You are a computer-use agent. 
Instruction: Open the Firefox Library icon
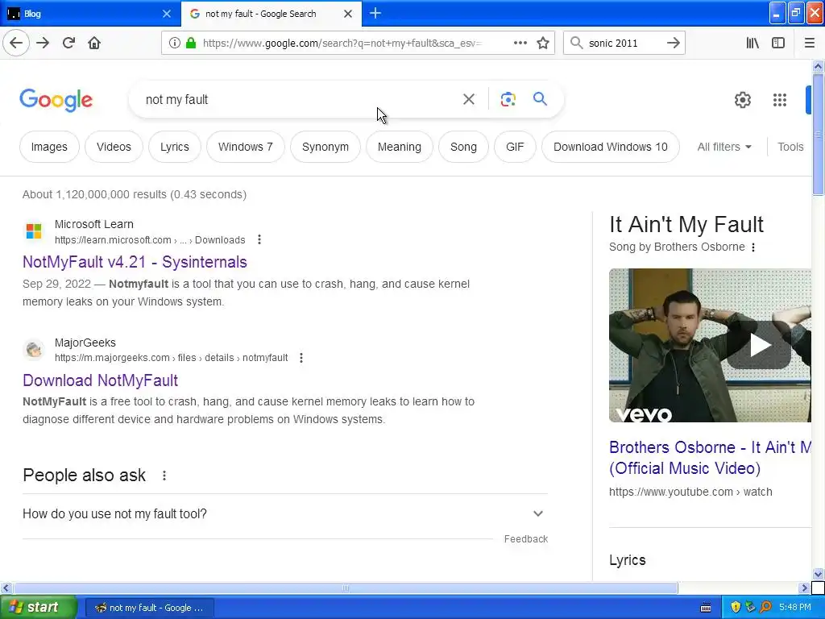[x=752, y=43]
